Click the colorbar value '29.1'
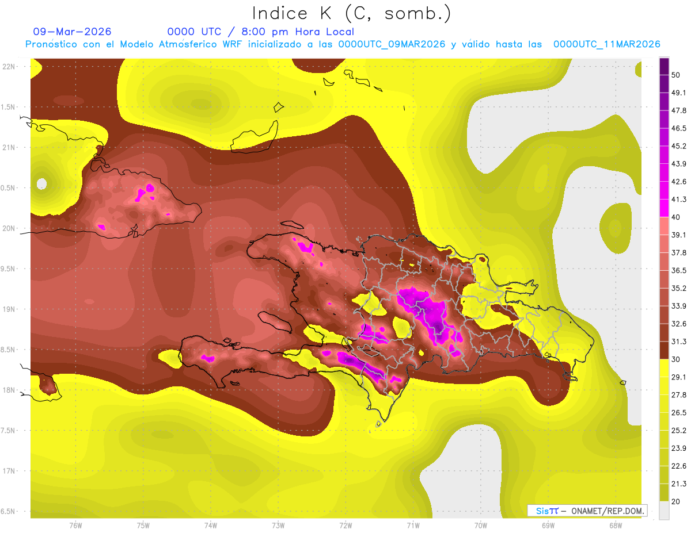 [x=679, y=377]
